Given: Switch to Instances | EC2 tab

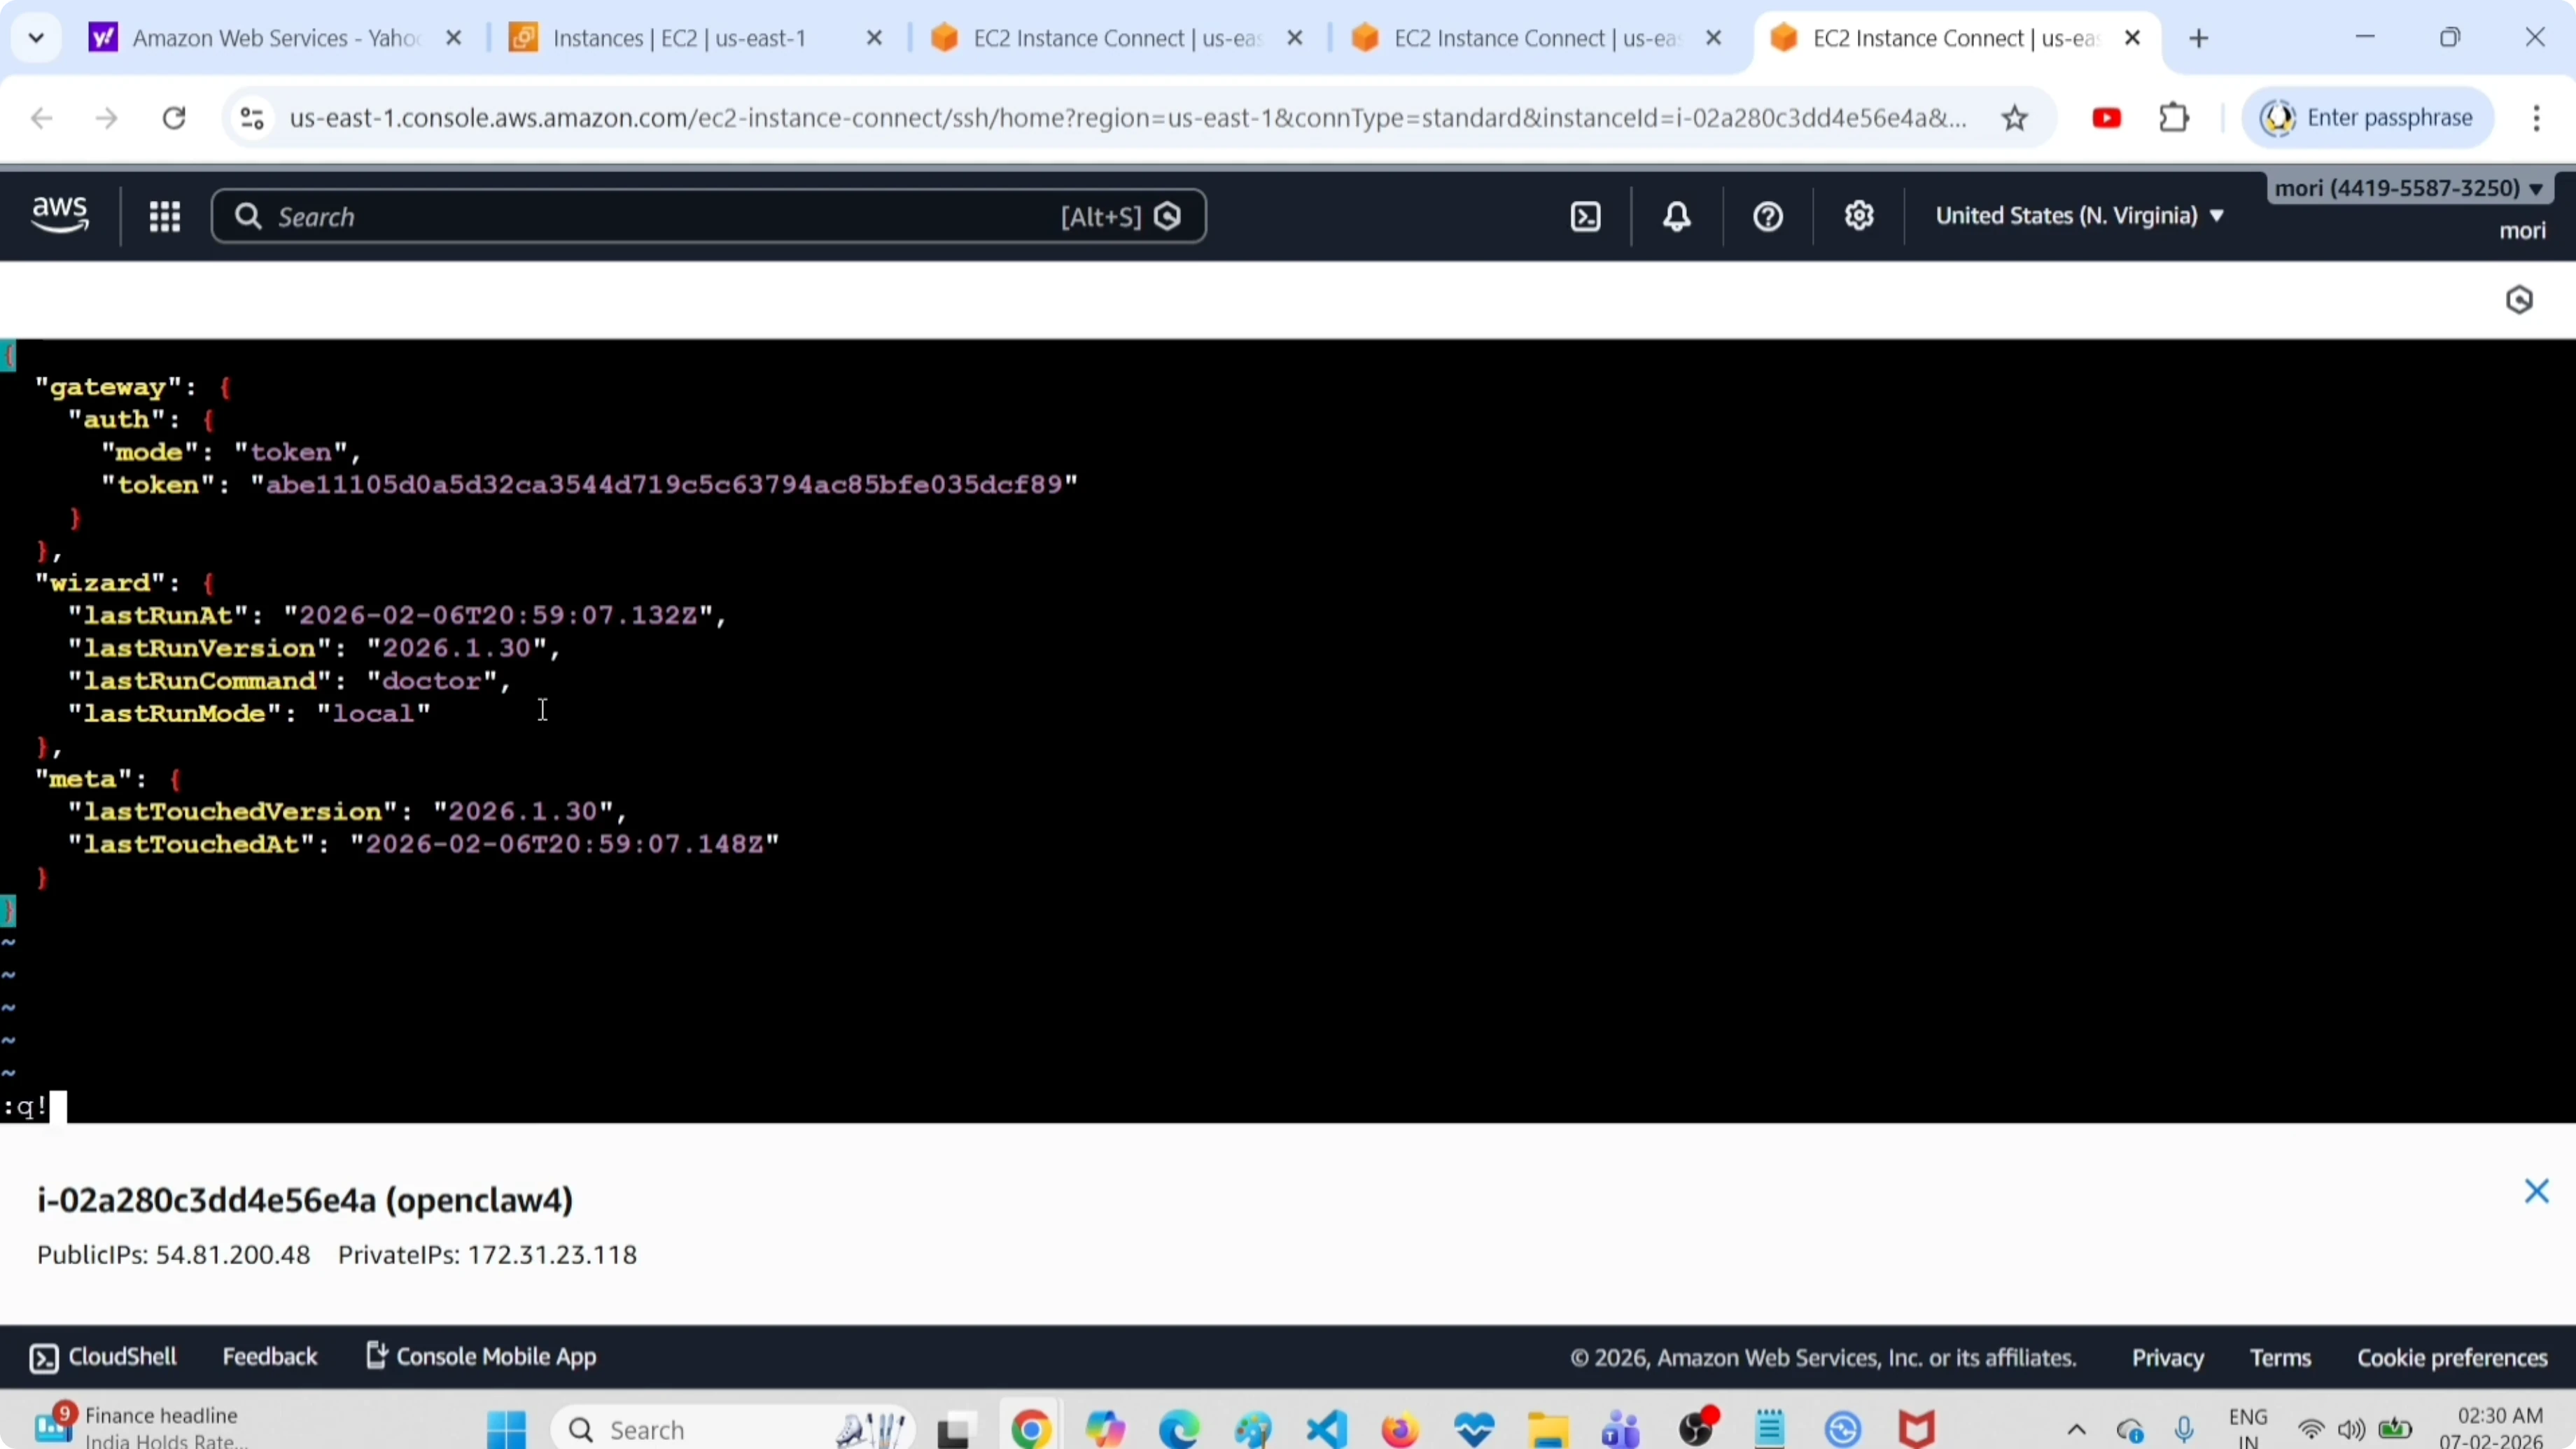Looking at the screenshot, I should pos(679,38).
